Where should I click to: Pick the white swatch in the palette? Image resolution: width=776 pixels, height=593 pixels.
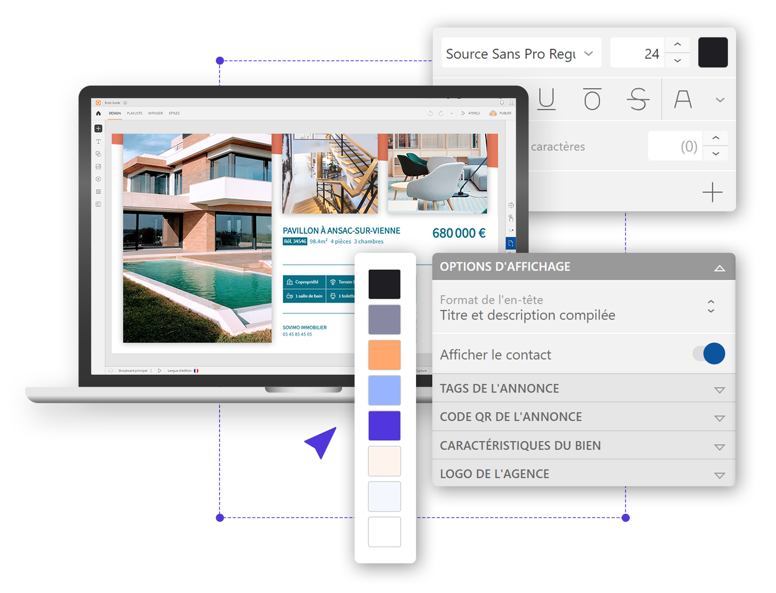(384, 532)
